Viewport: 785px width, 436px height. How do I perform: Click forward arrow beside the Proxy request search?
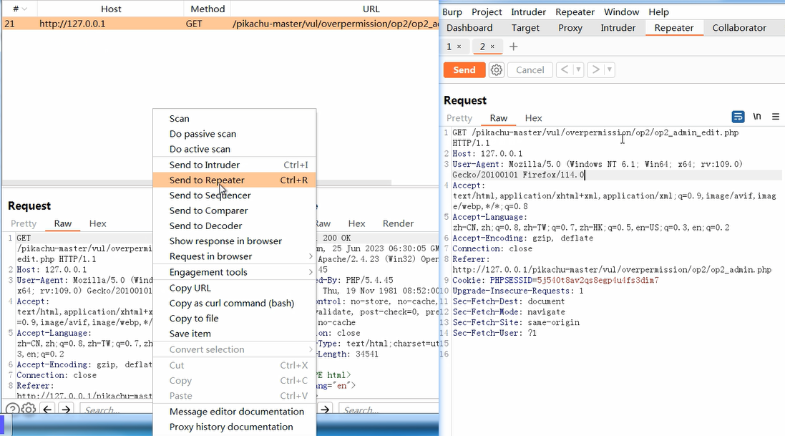(x=66, y=410)
